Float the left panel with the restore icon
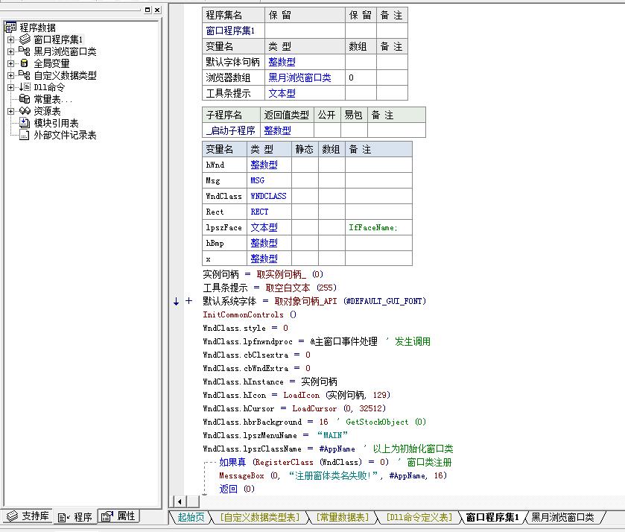 tap(148, 10)
